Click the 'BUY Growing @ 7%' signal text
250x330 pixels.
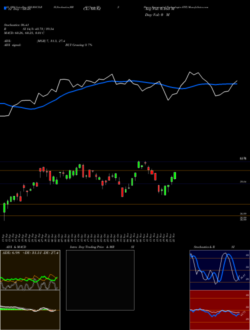click(78, 45)
